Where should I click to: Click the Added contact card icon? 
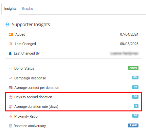pos(11,34)
